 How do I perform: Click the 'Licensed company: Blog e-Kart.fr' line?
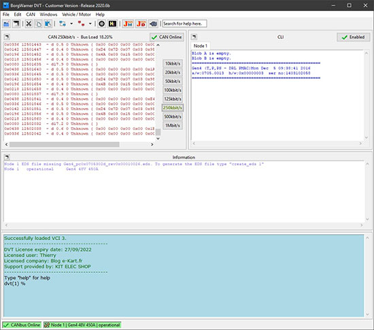pos(43,261)
